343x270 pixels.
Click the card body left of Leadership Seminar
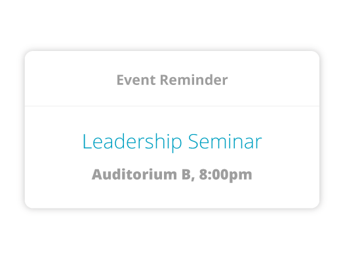click(x=54, y=142)
